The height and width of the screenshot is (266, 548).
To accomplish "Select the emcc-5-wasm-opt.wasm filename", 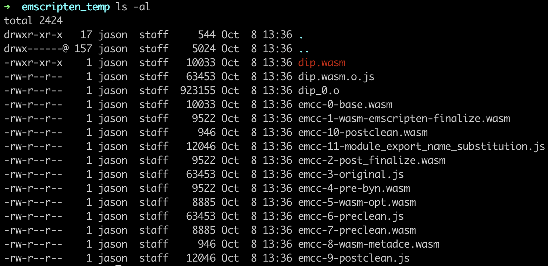I will tap(357, 202).
